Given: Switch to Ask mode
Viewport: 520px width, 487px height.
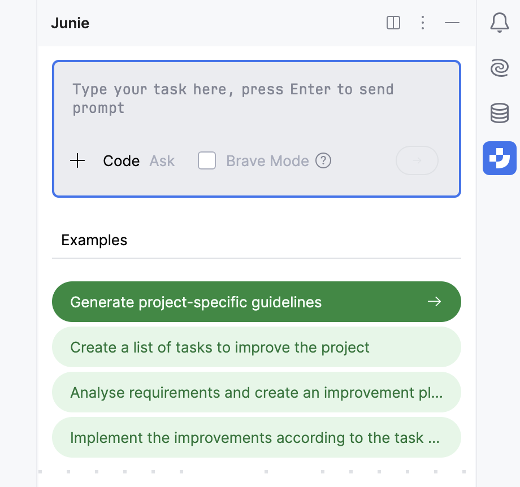Looking at the screenshot, I should click(162, 161).
